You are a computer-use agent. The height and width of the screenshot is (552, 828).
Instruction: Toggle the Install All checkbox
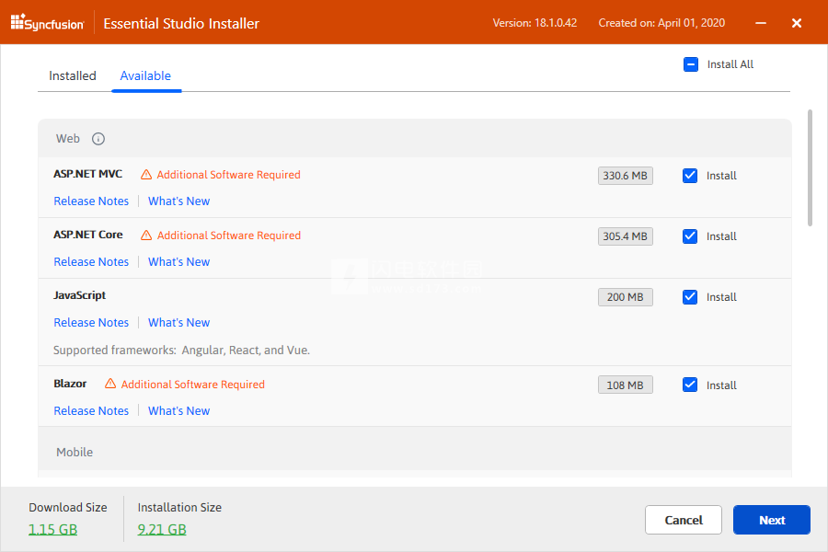click(x=691, y=64)
